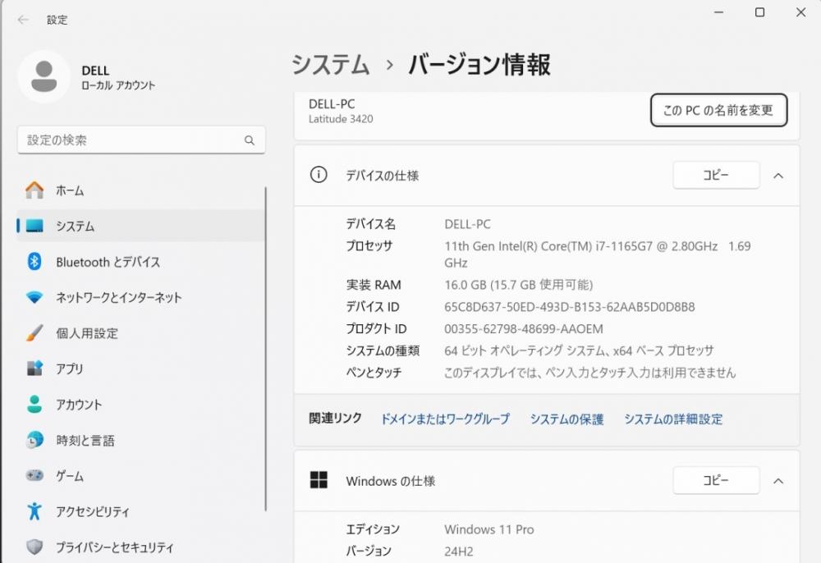This screenshot has width=821, height=563.
Task: Click processor value 11th Gen Intel Core i7-1165G7
Action: tap(598, 254)
